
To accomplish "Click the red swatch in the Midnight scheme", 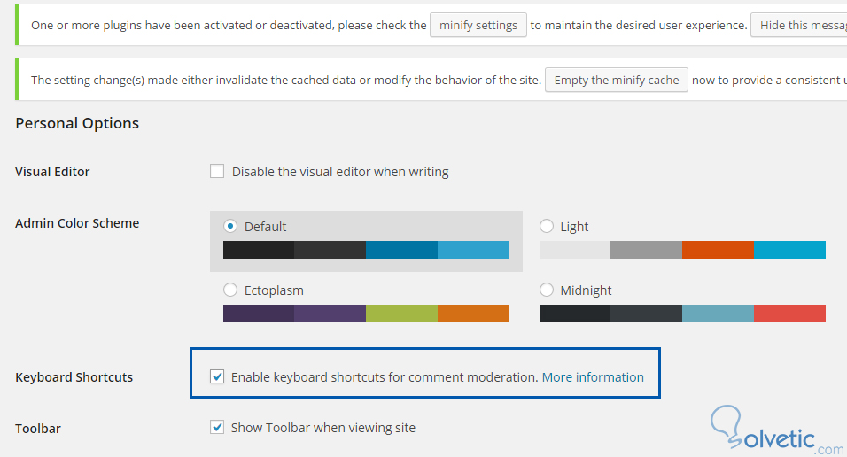I will click(789, 314).
